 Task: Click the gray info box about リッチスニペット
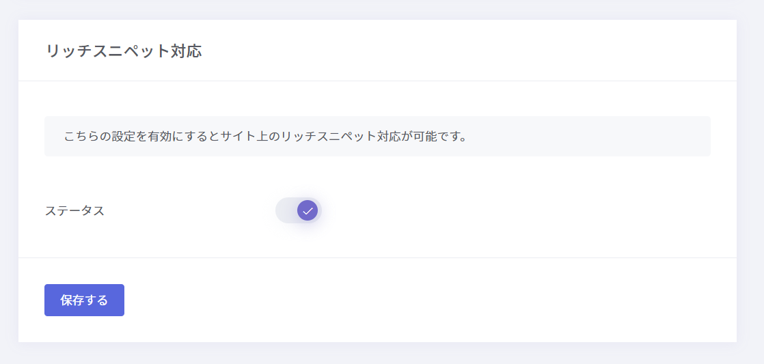[x=377, y=137]
